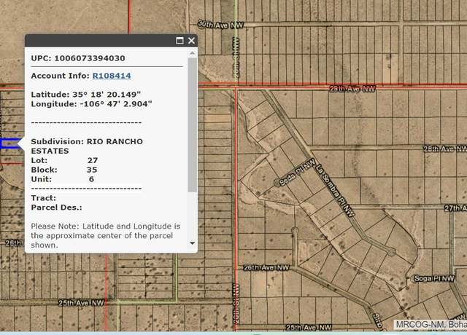Click the La Sombra Pl NW map label
The image size is (467, 335).
click(x=336, y=190)
